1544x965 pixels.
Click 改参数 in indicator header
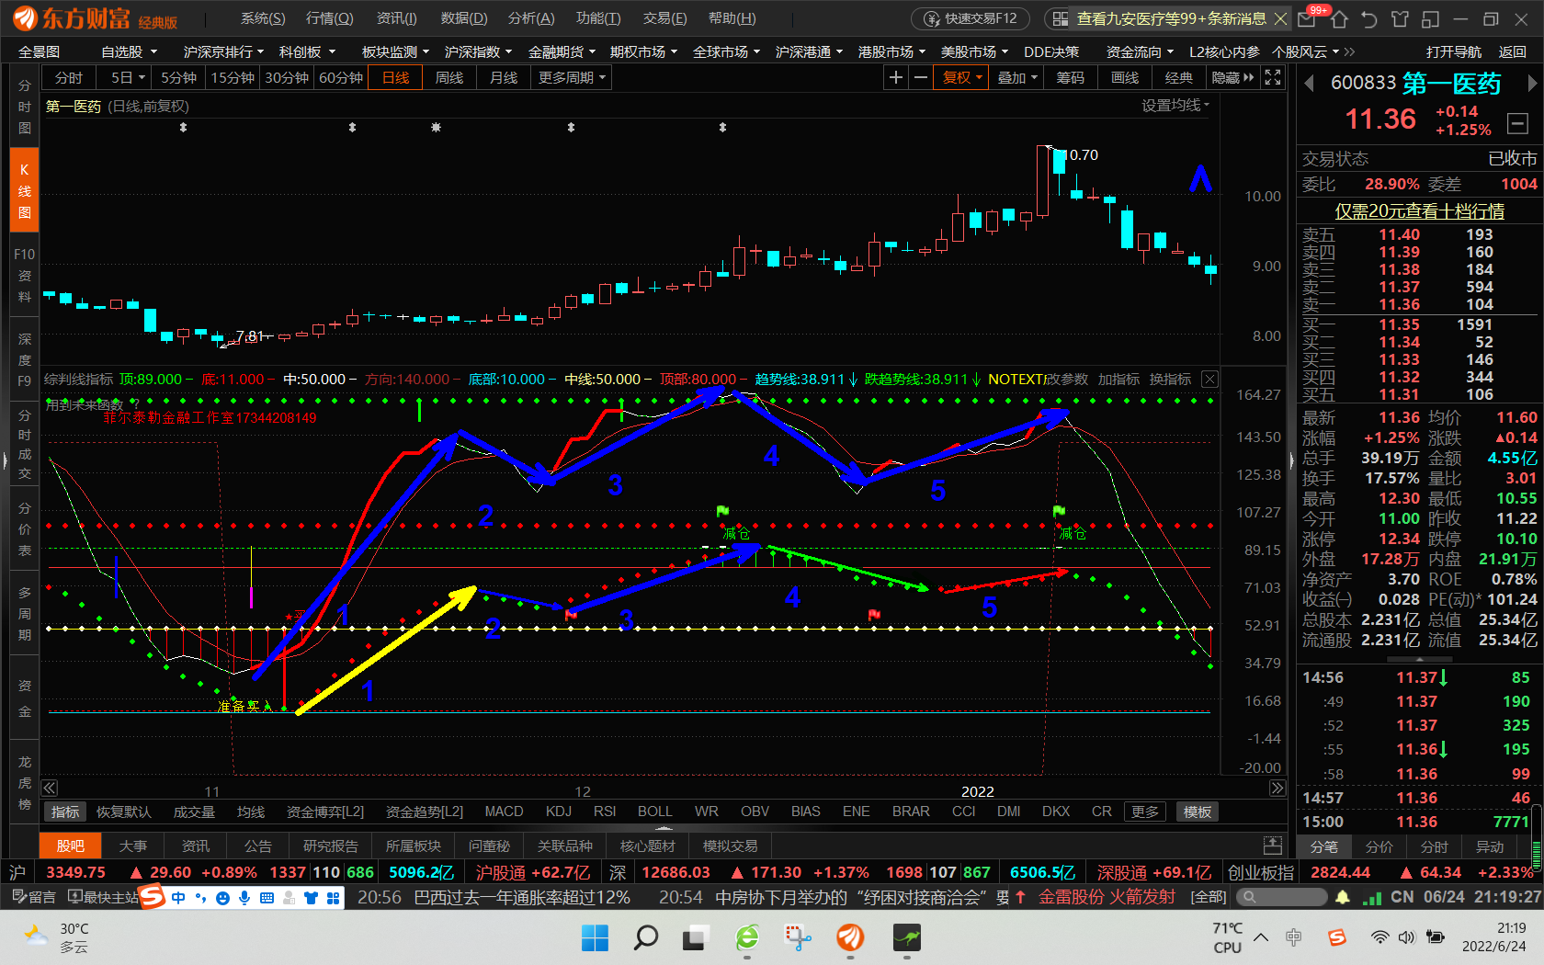point(1066,380)
